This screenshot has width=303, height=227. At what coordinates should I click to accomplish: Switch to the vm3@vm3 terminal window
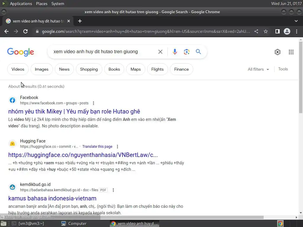pyautogui.click(x=28, y=223)
